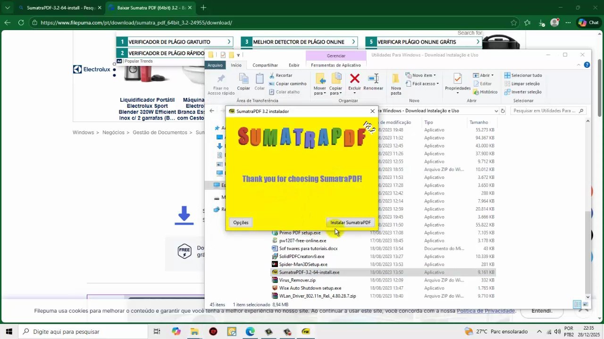
Task: Sort by the Tipo column header
Action: coord(428,122)
